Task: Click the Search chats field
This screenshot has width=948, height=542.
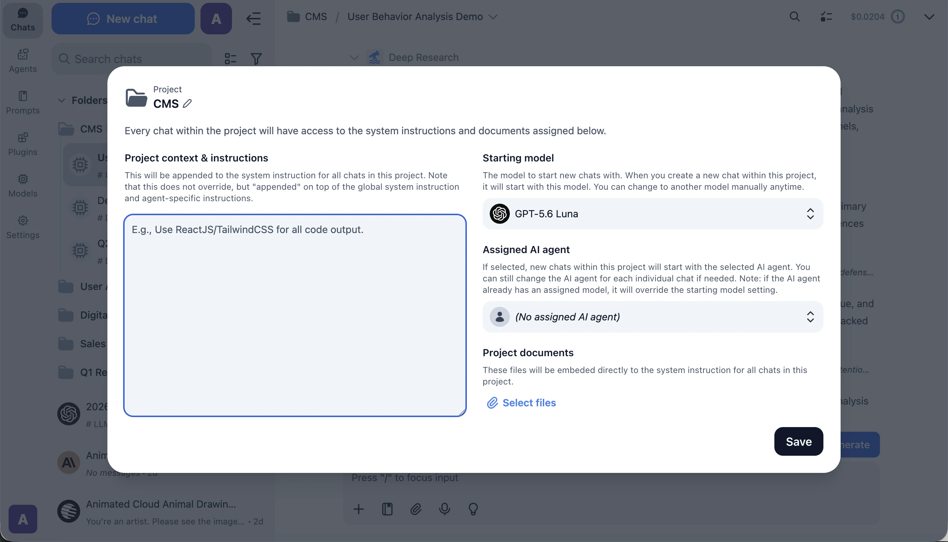Action: point(131,58)
